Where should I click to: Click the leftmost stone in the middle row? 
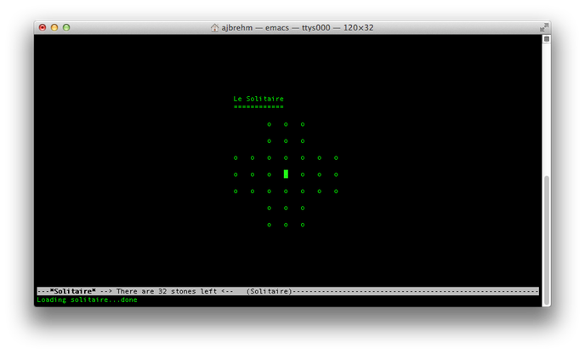(x=236, y=174)
